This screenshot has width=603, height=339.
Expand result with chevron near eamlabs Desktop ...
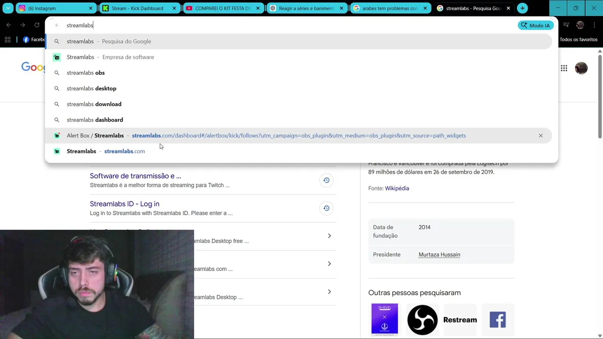click(x=329, y=291)
